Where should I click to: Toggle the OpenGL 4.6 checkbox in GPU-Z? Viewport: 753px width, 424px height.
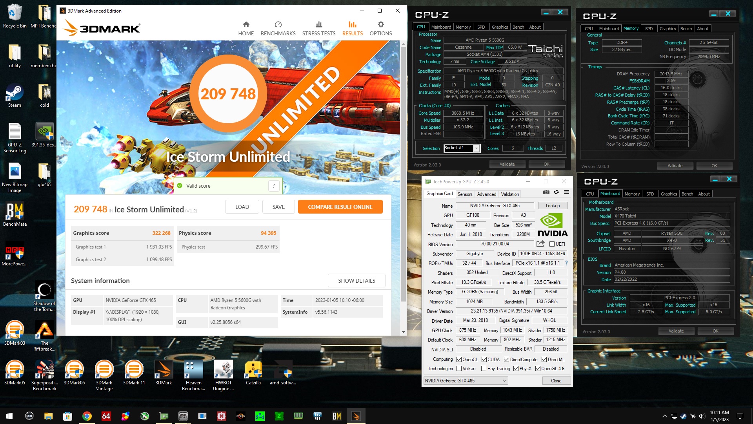click(x=538, y=368)
